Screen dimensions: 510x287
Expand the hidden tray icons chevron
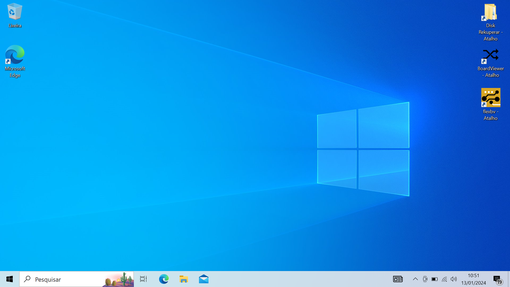[x=415, y=279]
